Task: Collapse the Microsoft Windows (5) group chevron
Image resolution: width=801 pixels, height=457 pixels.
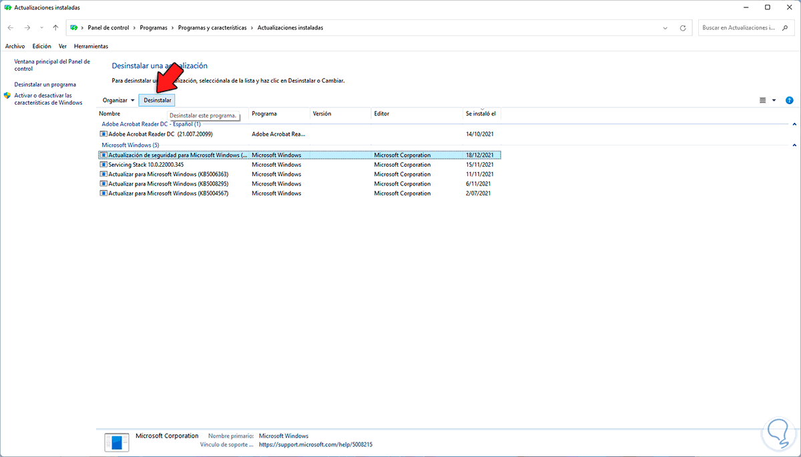Action: point(794,145)
